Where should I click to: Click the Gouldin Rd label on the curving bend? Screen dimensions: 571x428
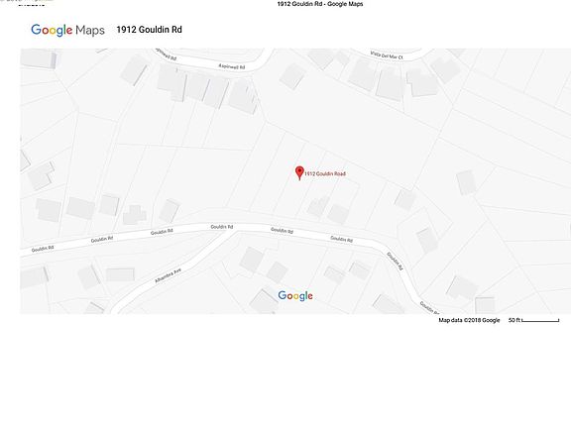coord(396,261)
